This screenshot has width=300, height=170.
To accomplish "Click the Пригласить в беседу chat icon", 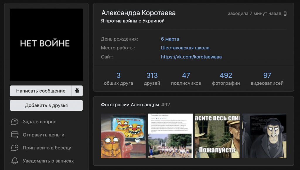I will (15, 148).
